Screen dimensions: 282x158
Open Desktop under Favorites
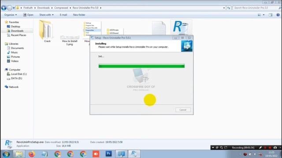click(15, 26)
